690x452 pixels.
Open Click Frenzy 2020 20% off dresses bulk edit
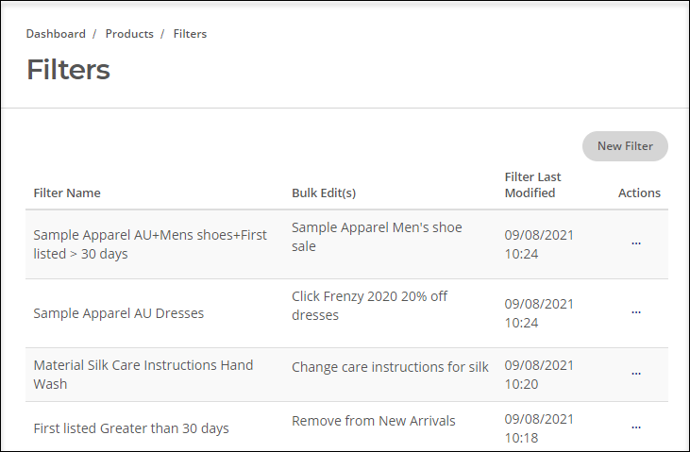(x=370, y=306)
